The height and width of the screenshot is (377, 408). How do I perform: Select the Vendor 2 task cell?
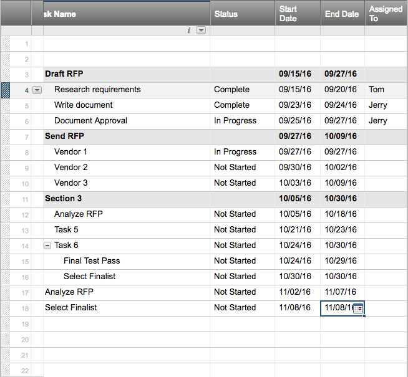tap(71, 168)
